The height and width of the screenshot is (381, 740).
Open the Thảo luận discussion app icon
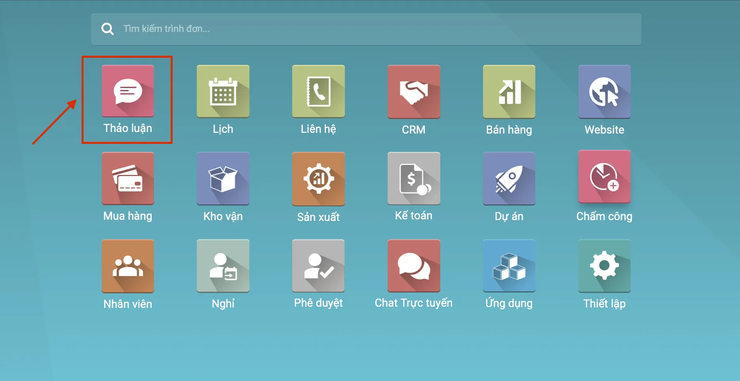pyautogui.click(x=127, y=91)
